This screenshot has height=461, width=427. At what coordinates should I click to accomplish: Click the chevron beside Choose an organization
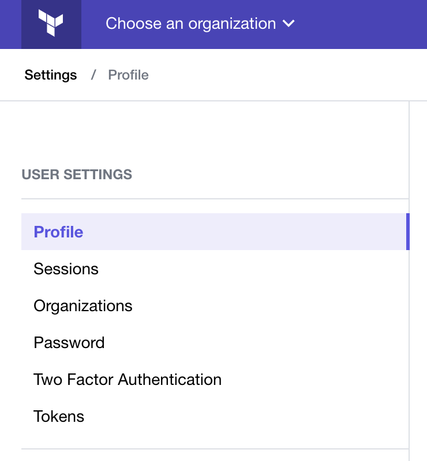289,24
